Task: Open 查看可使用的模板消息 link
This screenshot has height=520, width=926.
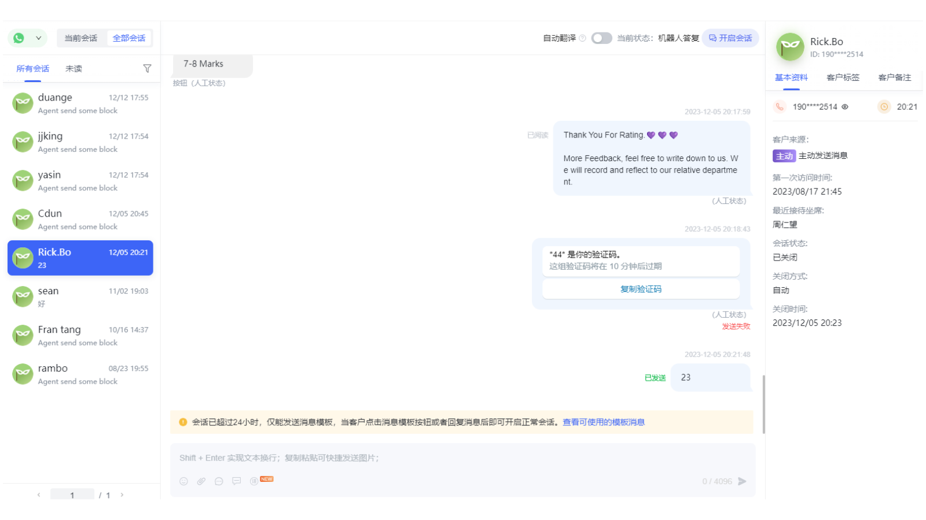Action: tap(603, 422)
